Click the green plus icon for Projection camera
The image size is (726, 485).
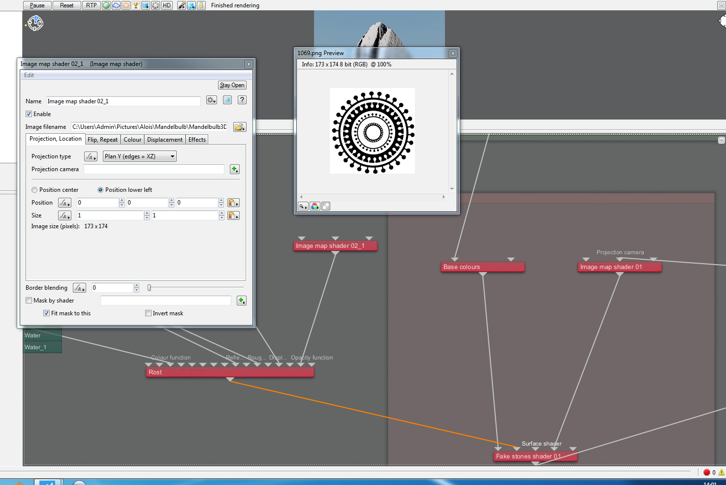point(235,169)
